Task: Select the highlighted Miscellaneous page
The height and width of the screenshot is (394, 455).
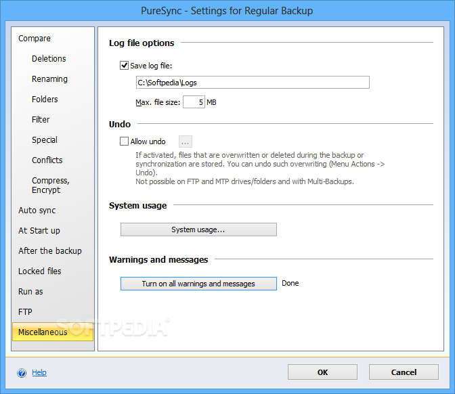Action: [53, 332]
